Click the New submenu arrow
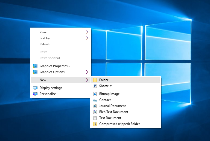This screenshot has width=210, height=141. coord(87,80)
